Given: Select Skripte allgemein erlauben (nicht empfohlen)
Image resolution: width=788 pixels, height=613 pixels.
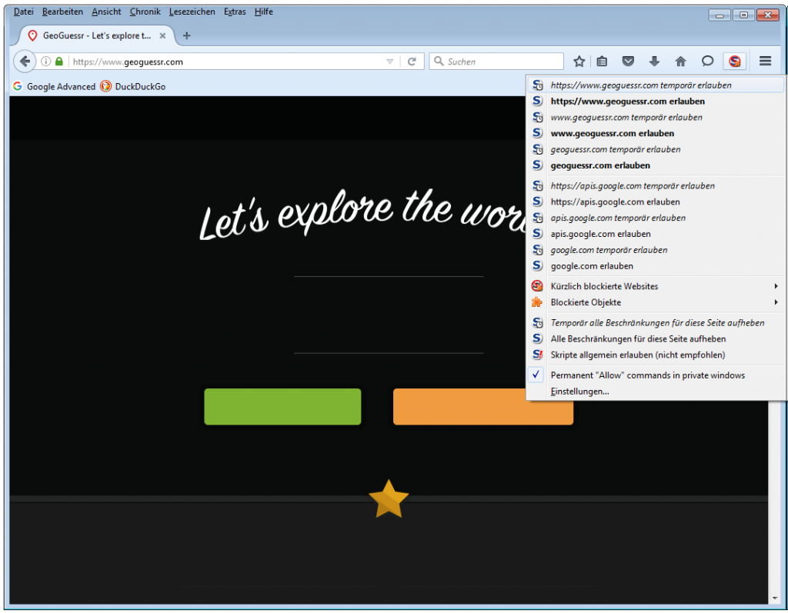Looking at the screenshot, I should (656, 355).
